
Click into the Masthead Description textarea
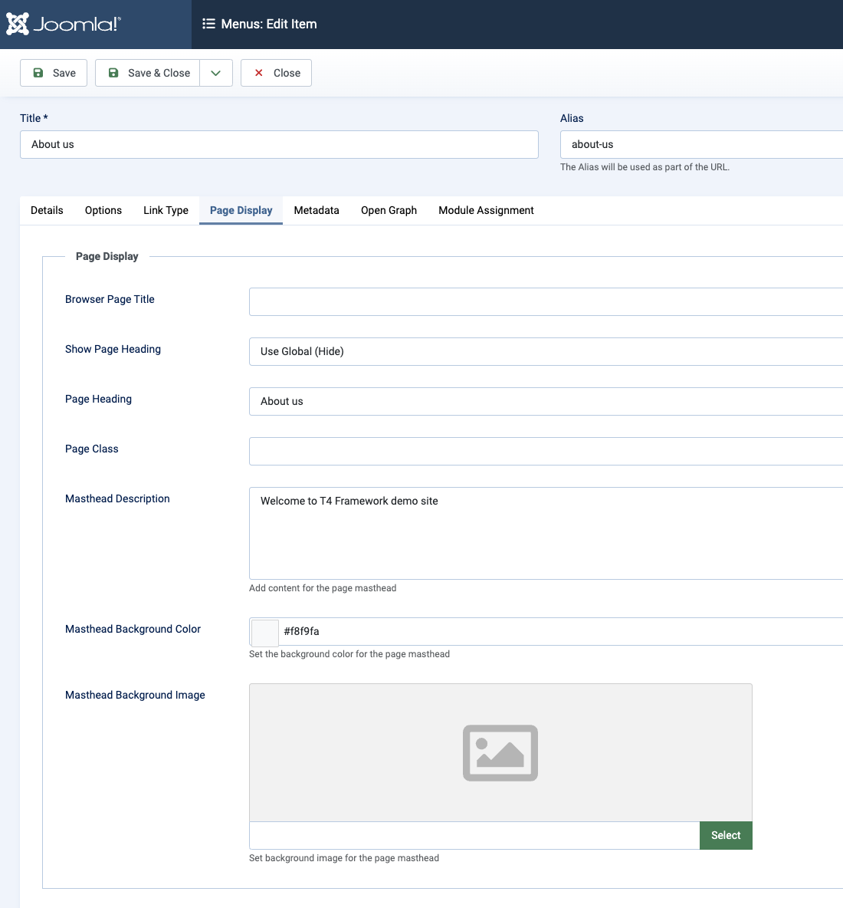pos(546,533)
